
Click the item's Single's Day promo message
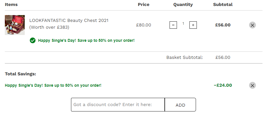86,40
